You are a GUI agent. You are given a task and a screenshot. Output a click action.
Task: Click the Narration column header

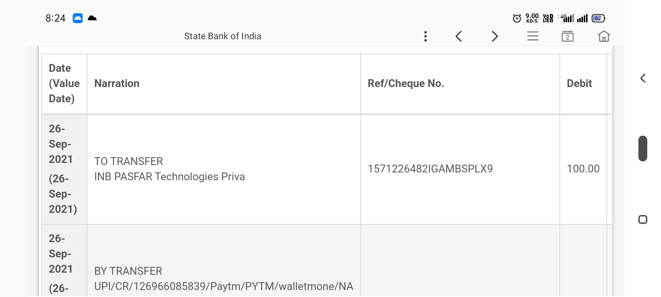pos(117,83)
